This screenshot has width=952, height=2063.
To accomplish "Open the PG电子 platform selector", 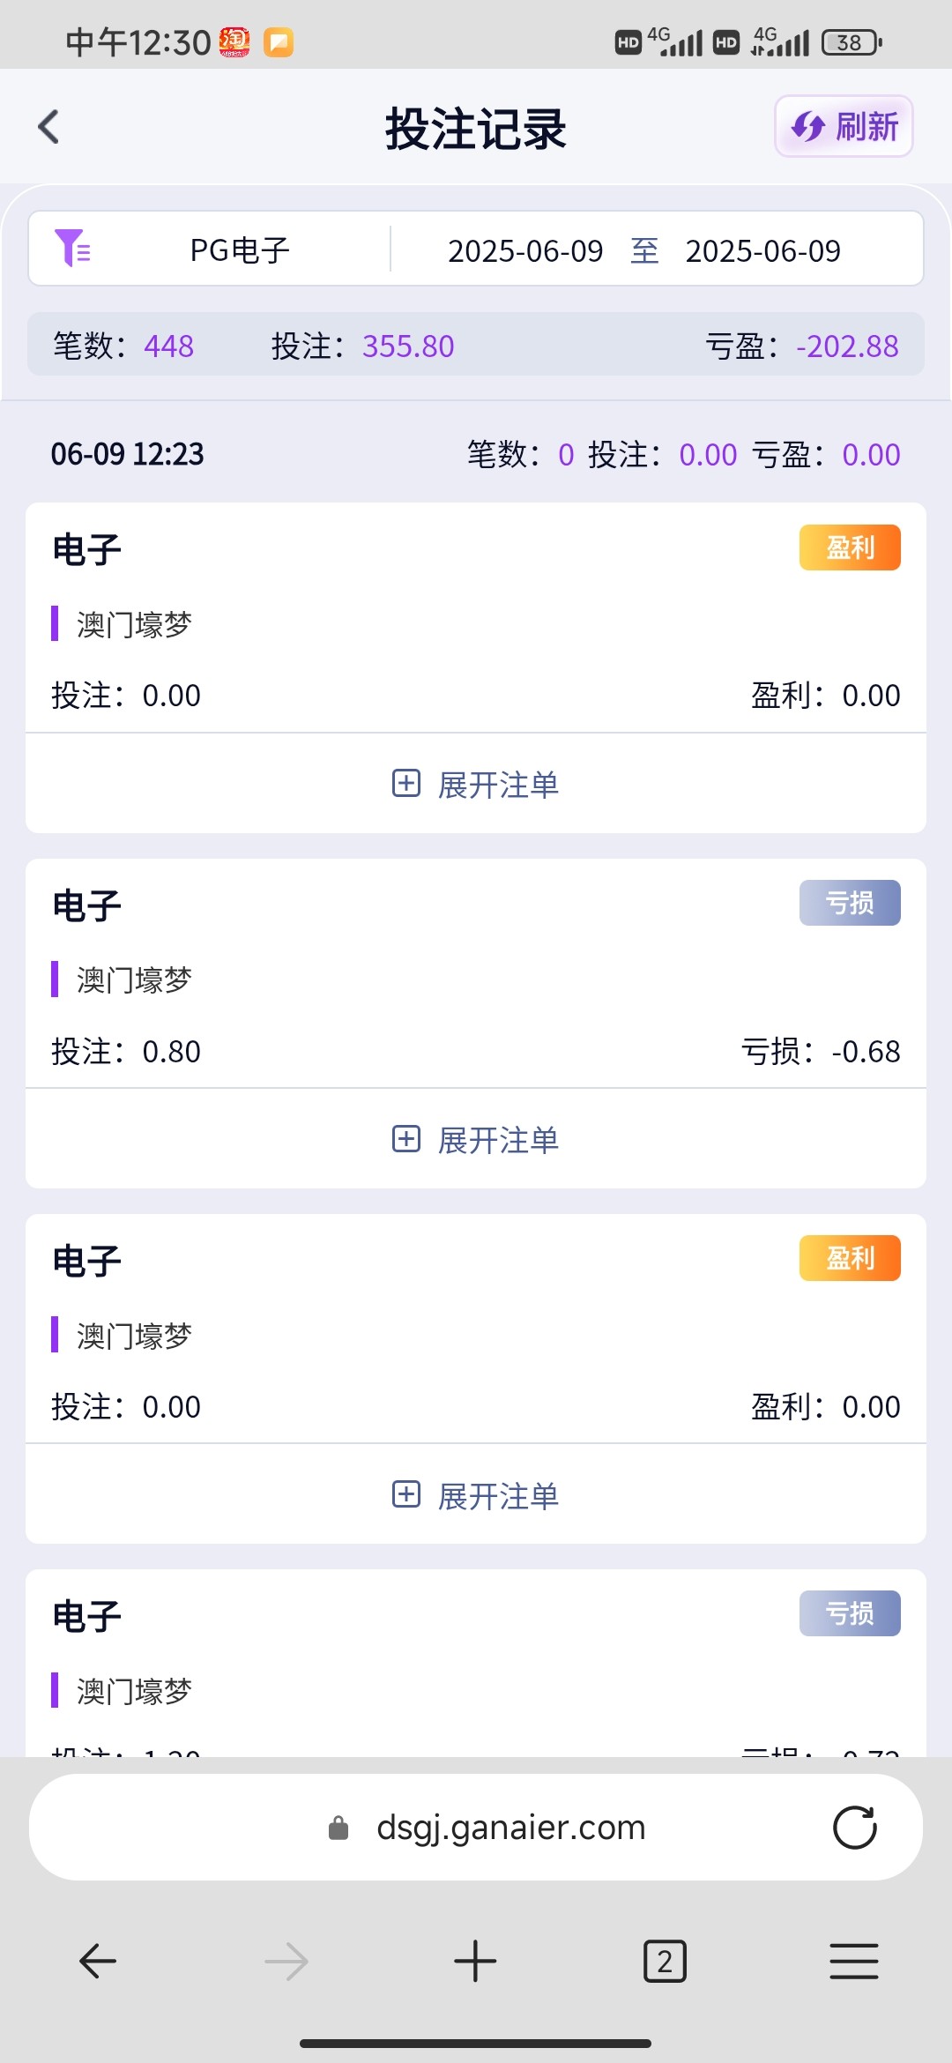I will coord(240,250).
